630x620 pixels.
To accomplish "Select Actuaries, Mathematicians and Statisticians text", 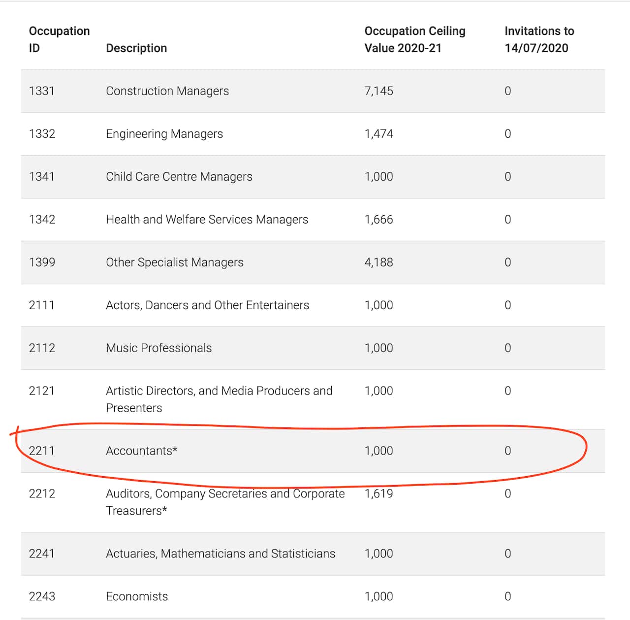I will 220,554.
